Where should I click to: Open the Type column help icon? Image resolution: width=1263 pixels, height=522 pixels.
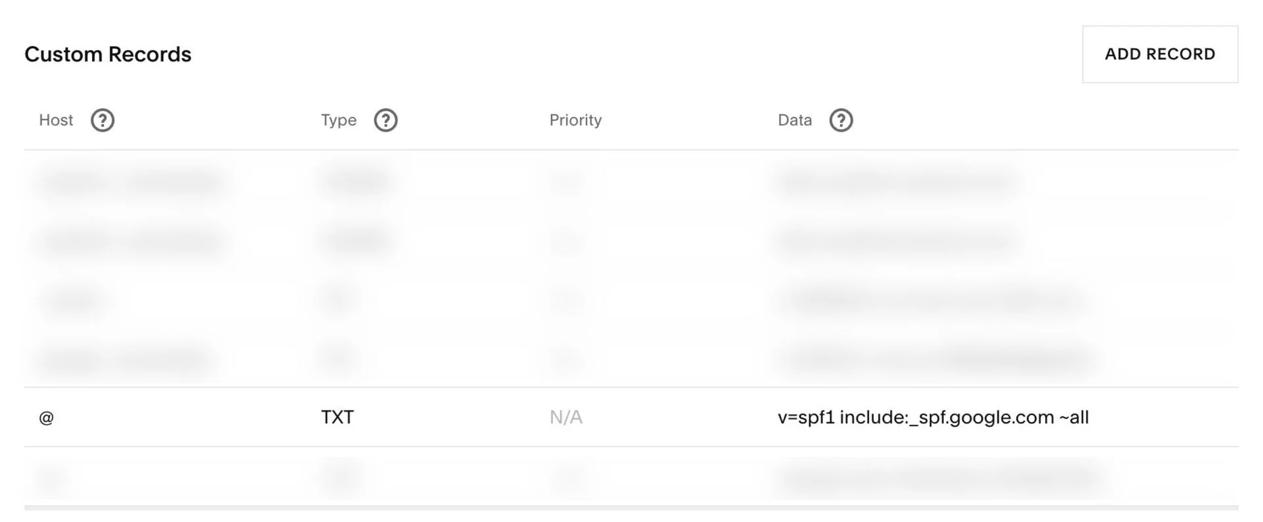[x=385, y=120]
